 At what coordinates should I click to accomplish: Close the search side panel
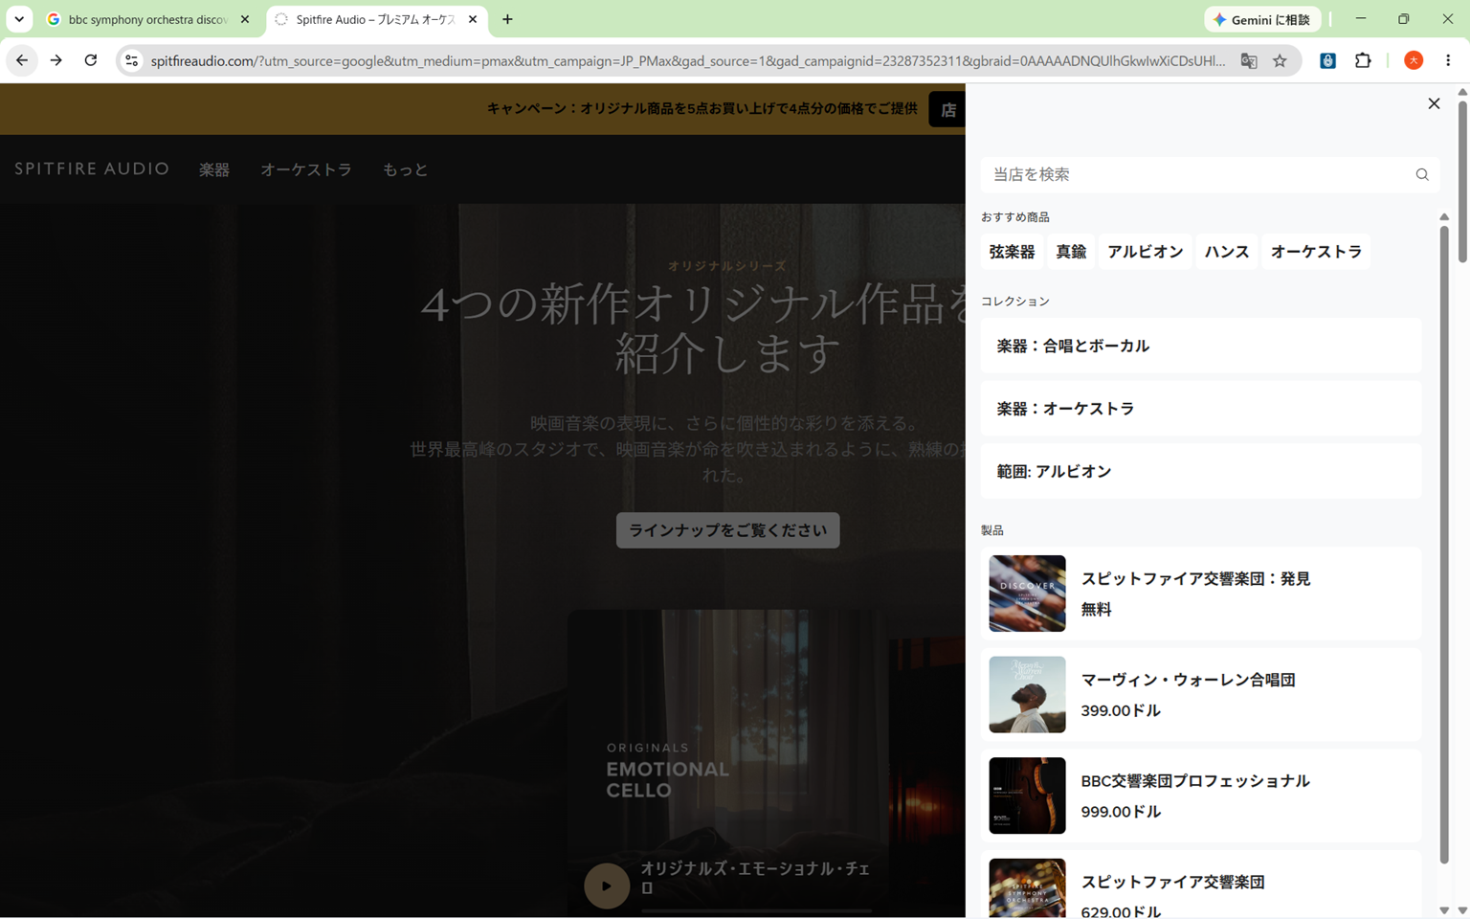[x=1433, y=103]
